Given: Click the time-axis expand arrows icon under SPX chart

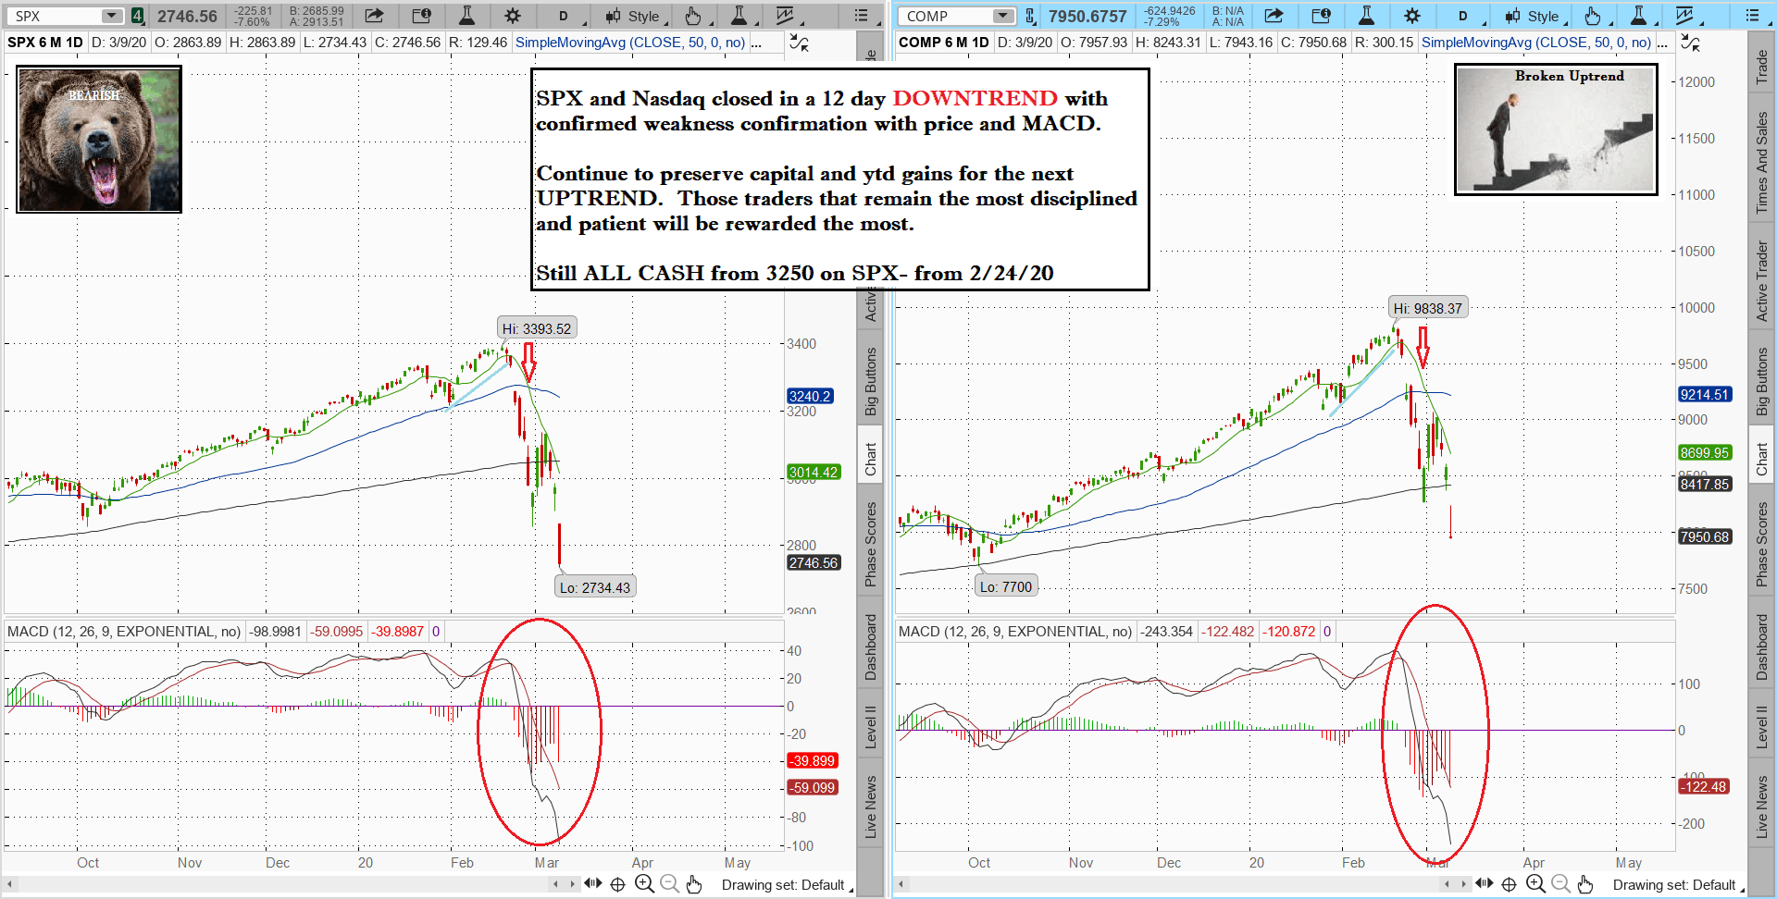Looking at the screenshot, I should click(x=592, y=884).
